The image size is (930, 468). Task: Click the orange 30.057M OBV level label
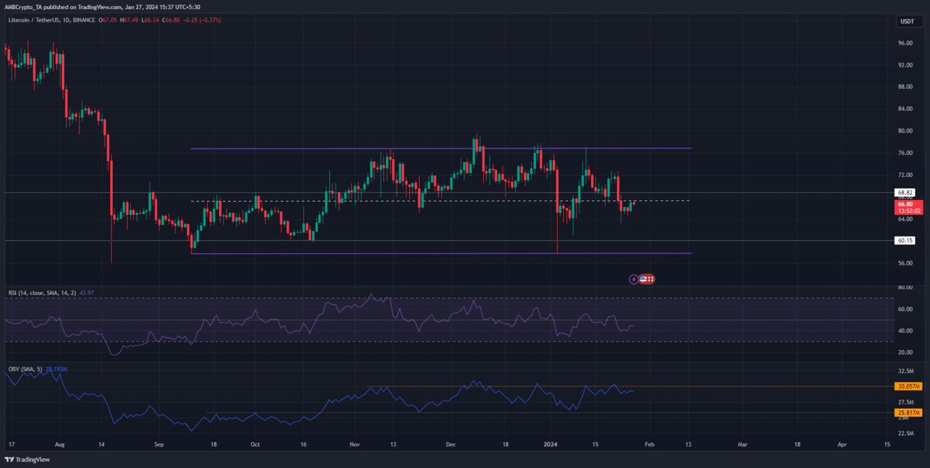click(908, 386)
